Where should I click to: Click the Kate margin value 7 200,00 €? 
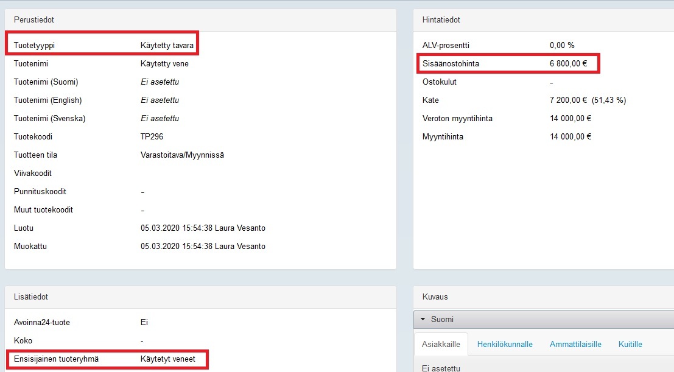(568, 100)
